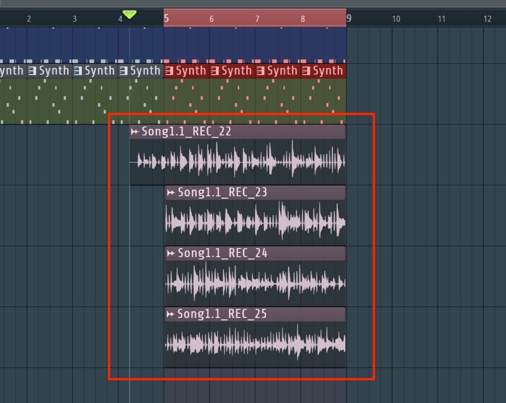Open clip menu icon of Song1.1_REC_22

(x=135, y=132)
